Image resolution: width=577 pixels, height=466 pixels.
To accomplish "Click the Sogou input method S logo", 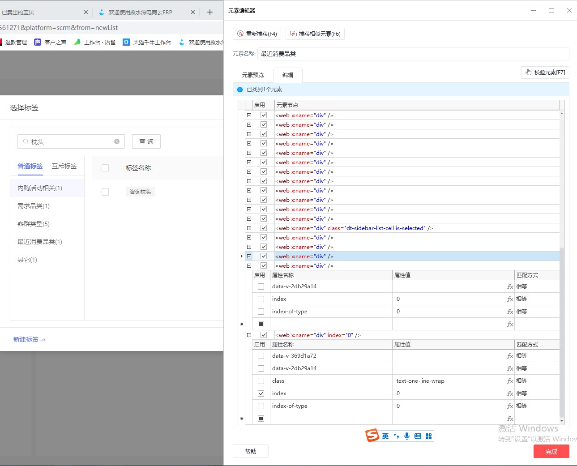I will (372, 435).
